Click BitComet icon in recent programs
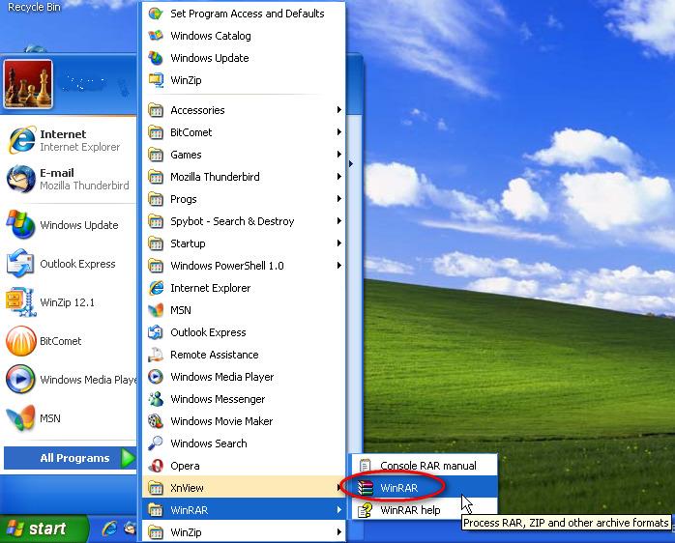 click(x=20, y=341)
